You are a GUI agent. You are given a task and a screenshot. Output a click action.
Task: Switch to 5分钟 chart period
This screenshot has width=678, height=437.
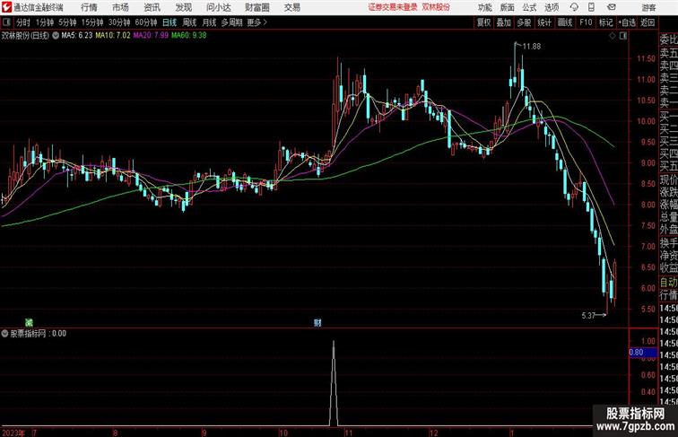(67, 22)
